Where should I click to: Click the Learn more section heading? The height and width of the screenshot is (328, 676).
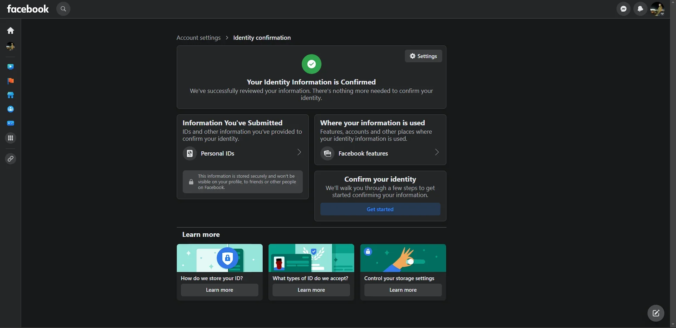click(201, 235)
